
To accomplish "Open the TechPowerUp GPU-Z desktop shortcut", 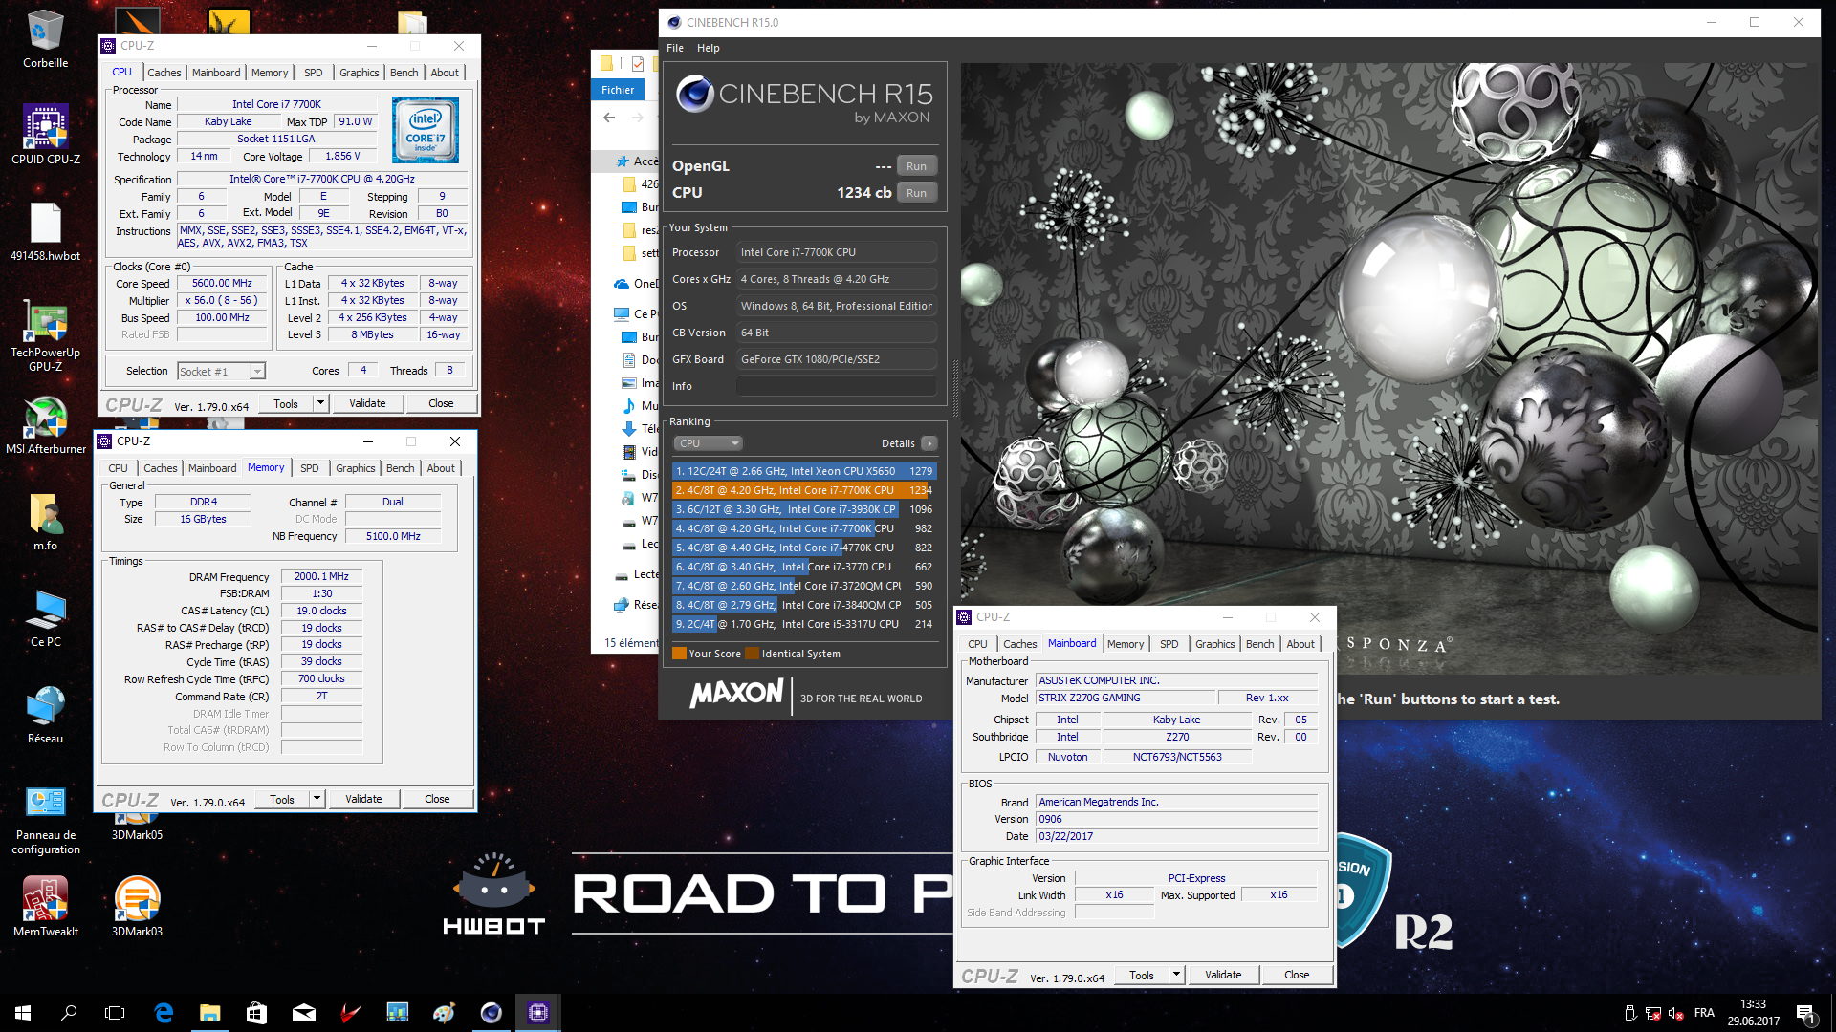I will 45,335.
